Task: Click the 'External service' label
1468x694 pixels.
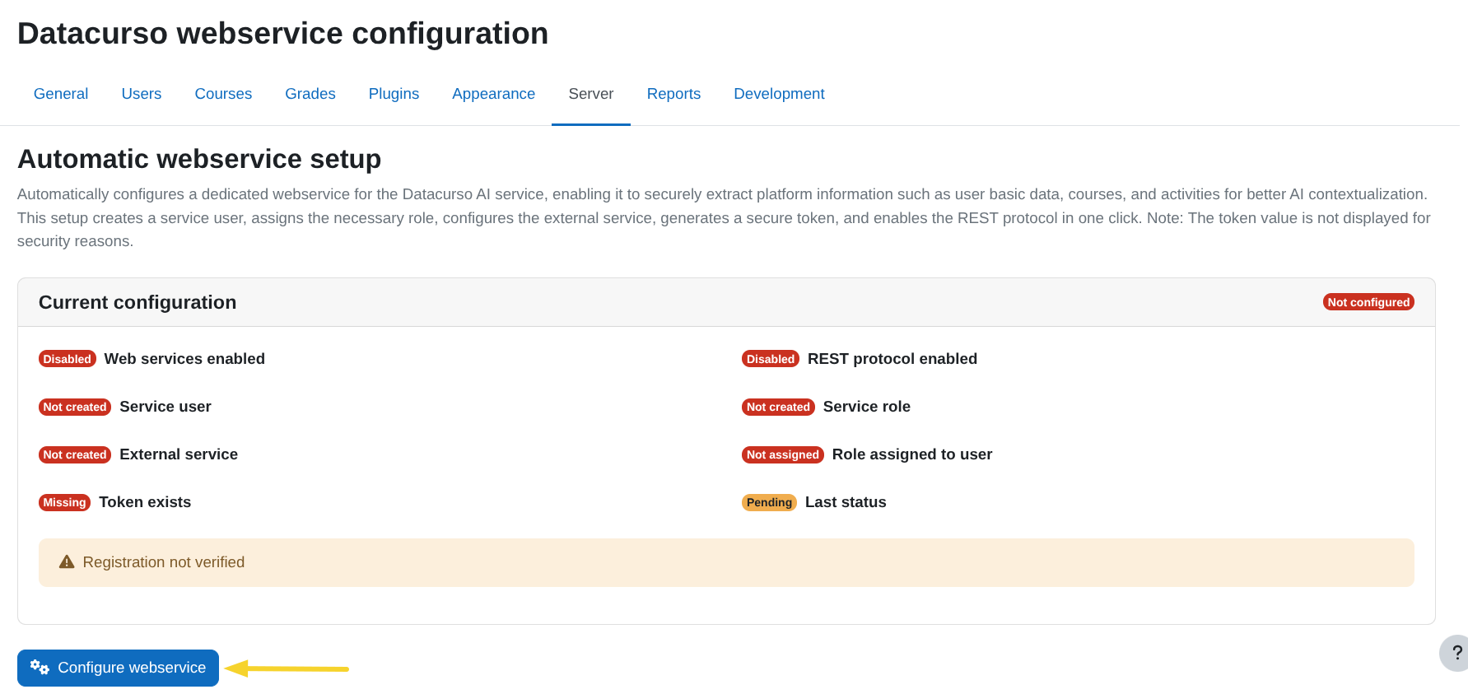Action: coord(179,454)
